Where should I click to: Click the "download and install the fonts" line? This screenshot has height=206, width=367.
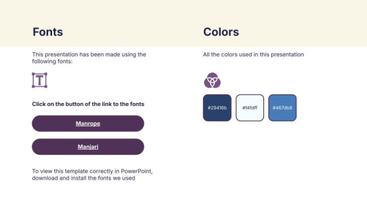pos(84,178)
